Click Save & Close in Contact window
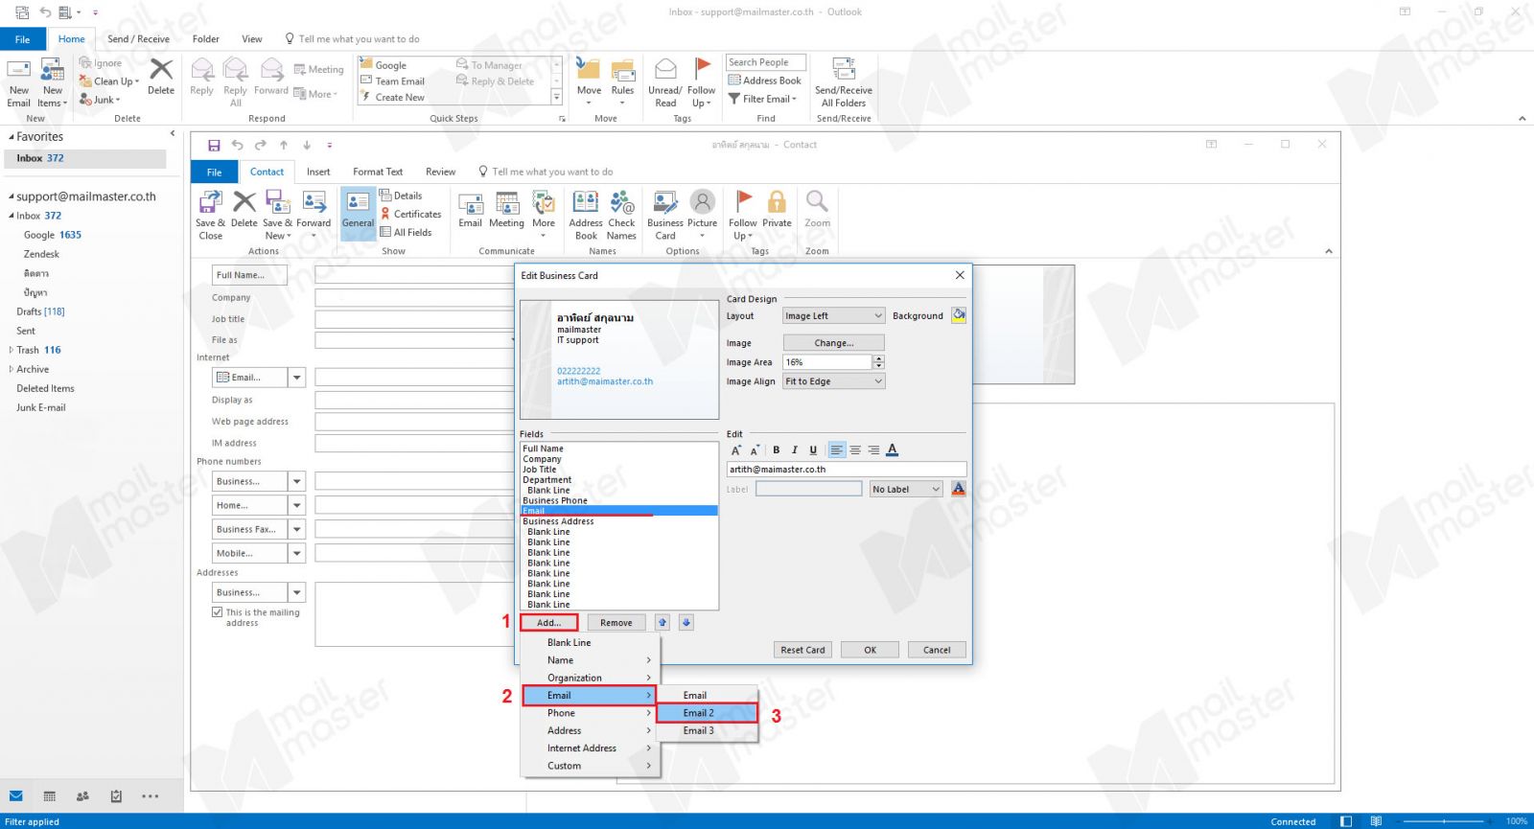 pos(210,215)
